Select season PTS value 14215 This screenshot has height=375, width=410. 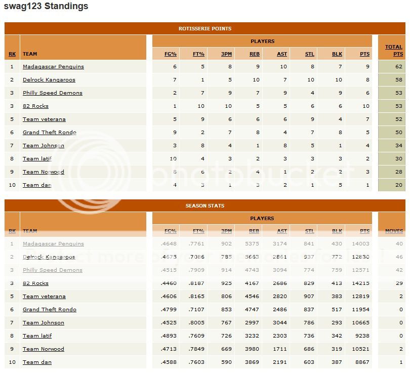(360, 283)
